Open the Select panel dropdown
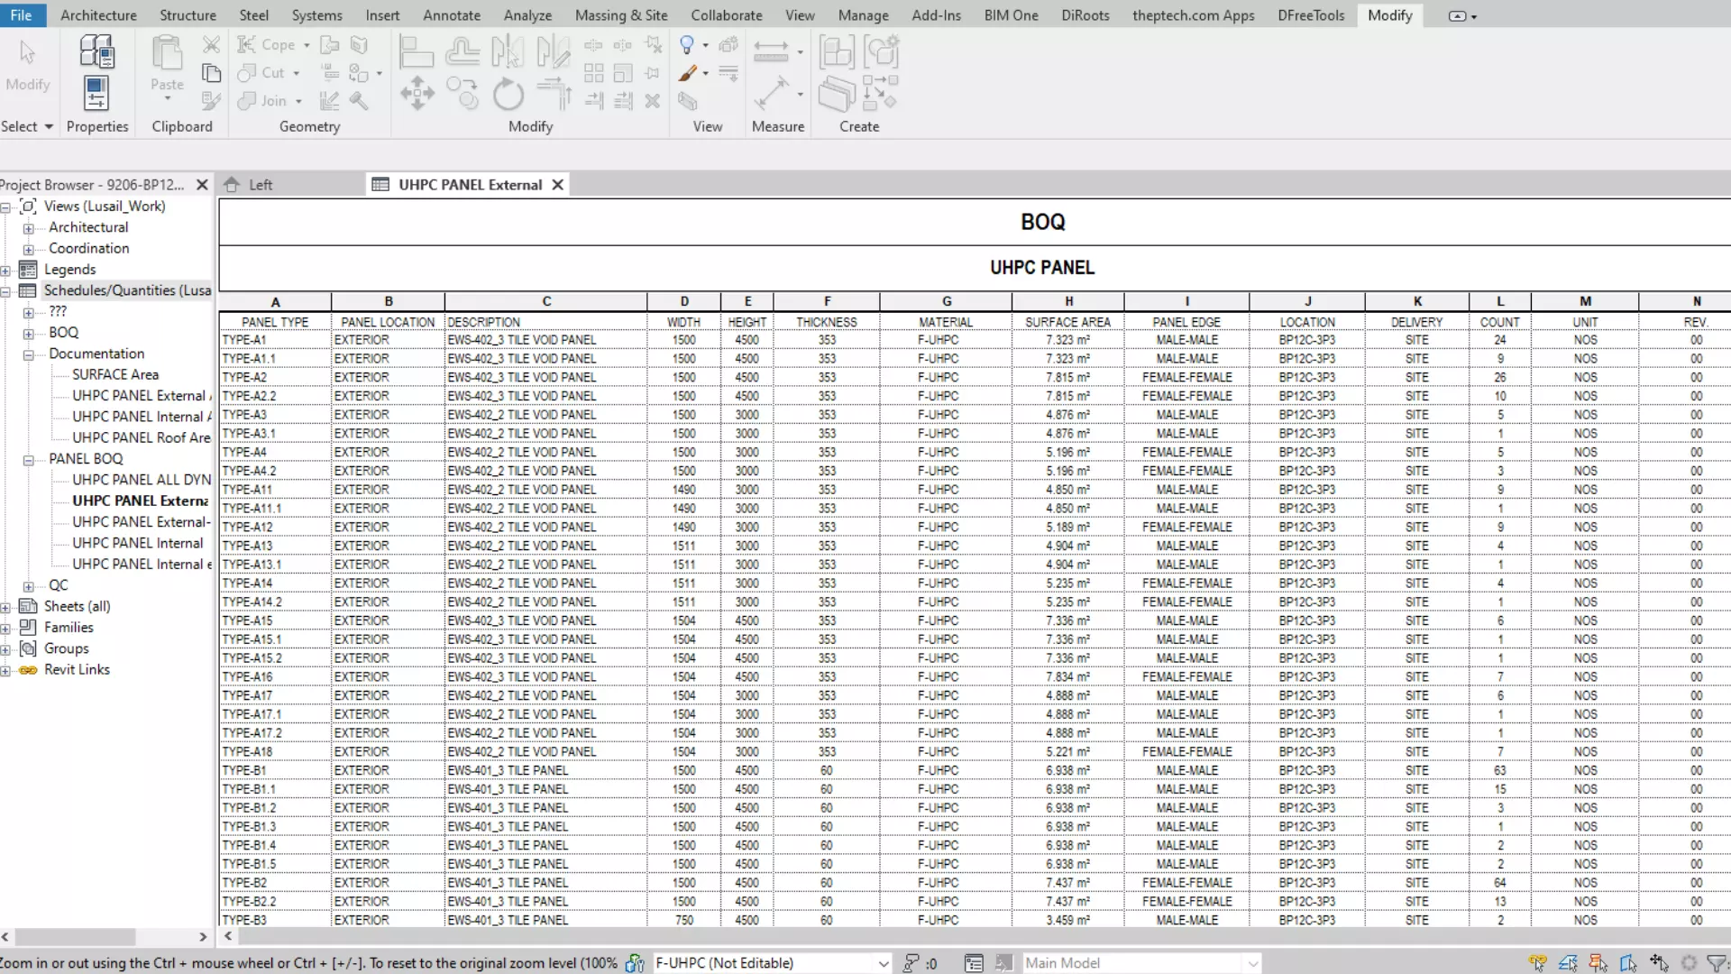This screenshot has width=1731, height=974. (x=27, y=126)
